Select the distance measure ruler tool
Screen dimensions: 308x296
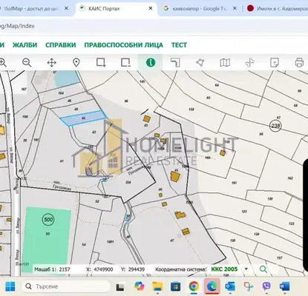(175, 63)
